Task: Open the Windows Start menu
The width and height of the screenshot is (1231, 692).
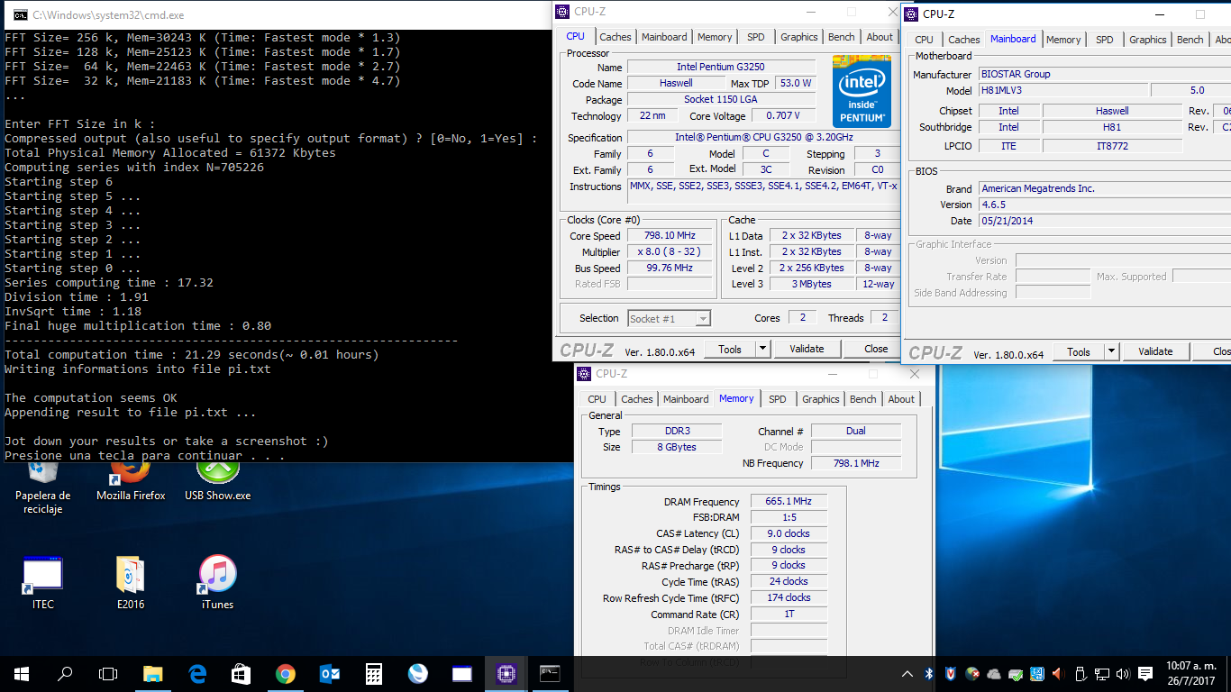Action: (21, 674)
